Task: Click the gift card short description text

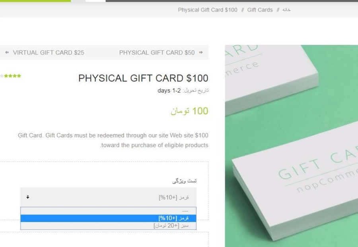Action: click(113, 140)
